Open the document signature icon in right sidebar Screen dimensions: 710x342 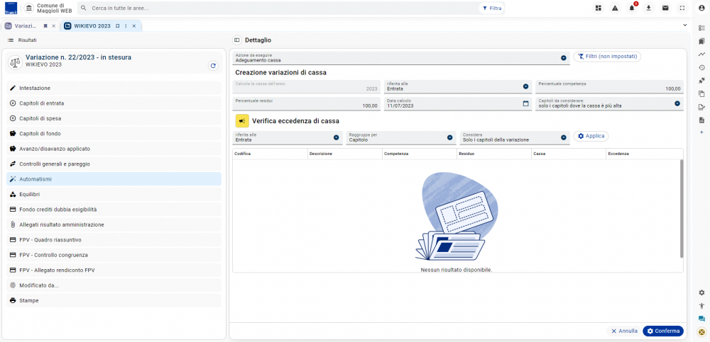[702, 107]
